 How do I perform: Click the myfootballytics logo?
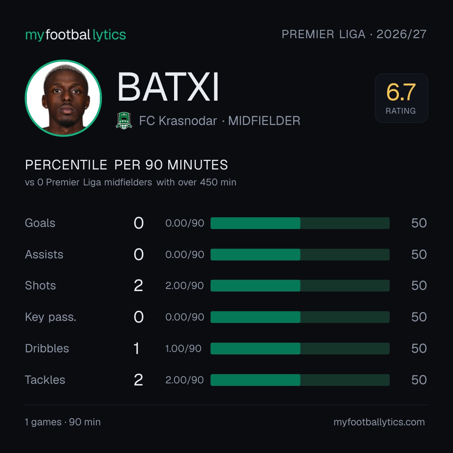click(75, 35)
